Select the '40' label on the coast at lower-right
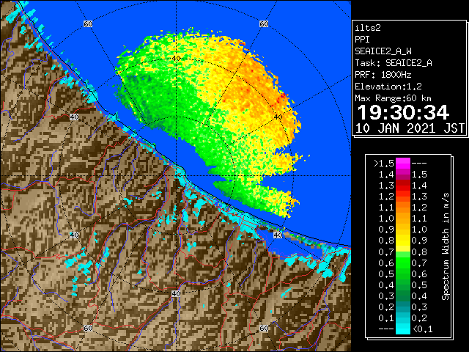This screenshot has width=469, height=352. tap(278, 235)
